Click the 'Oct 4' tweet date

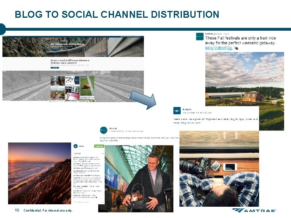[x=226, y=34]
